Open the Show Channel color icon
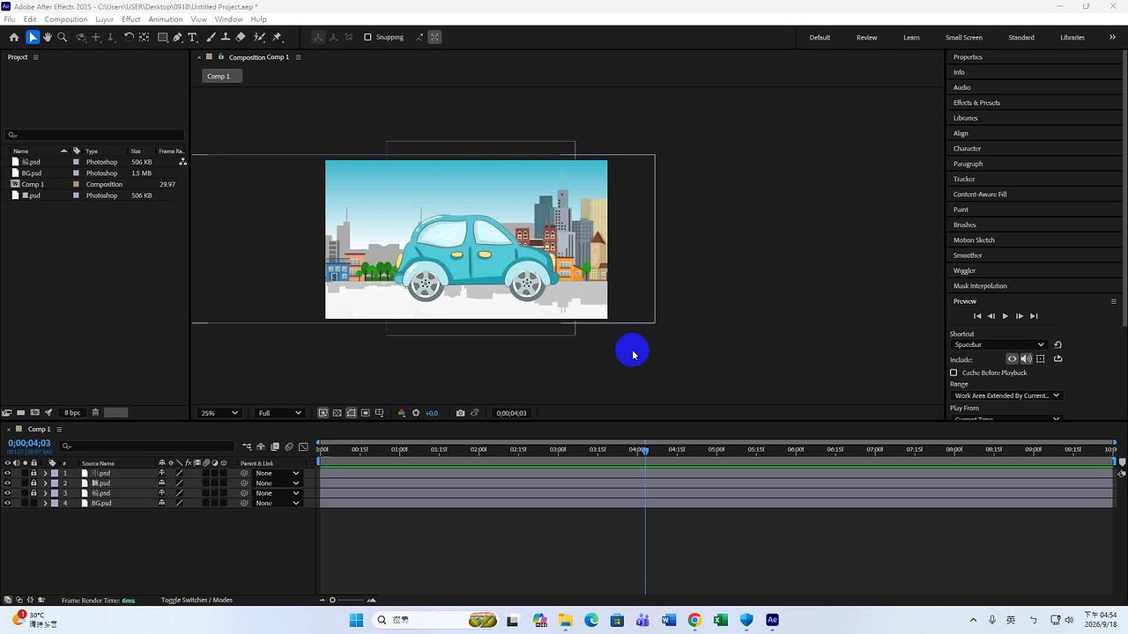The width and height of the screenshot is (1128, 634). pyautogui.click(x=402, y=413)
